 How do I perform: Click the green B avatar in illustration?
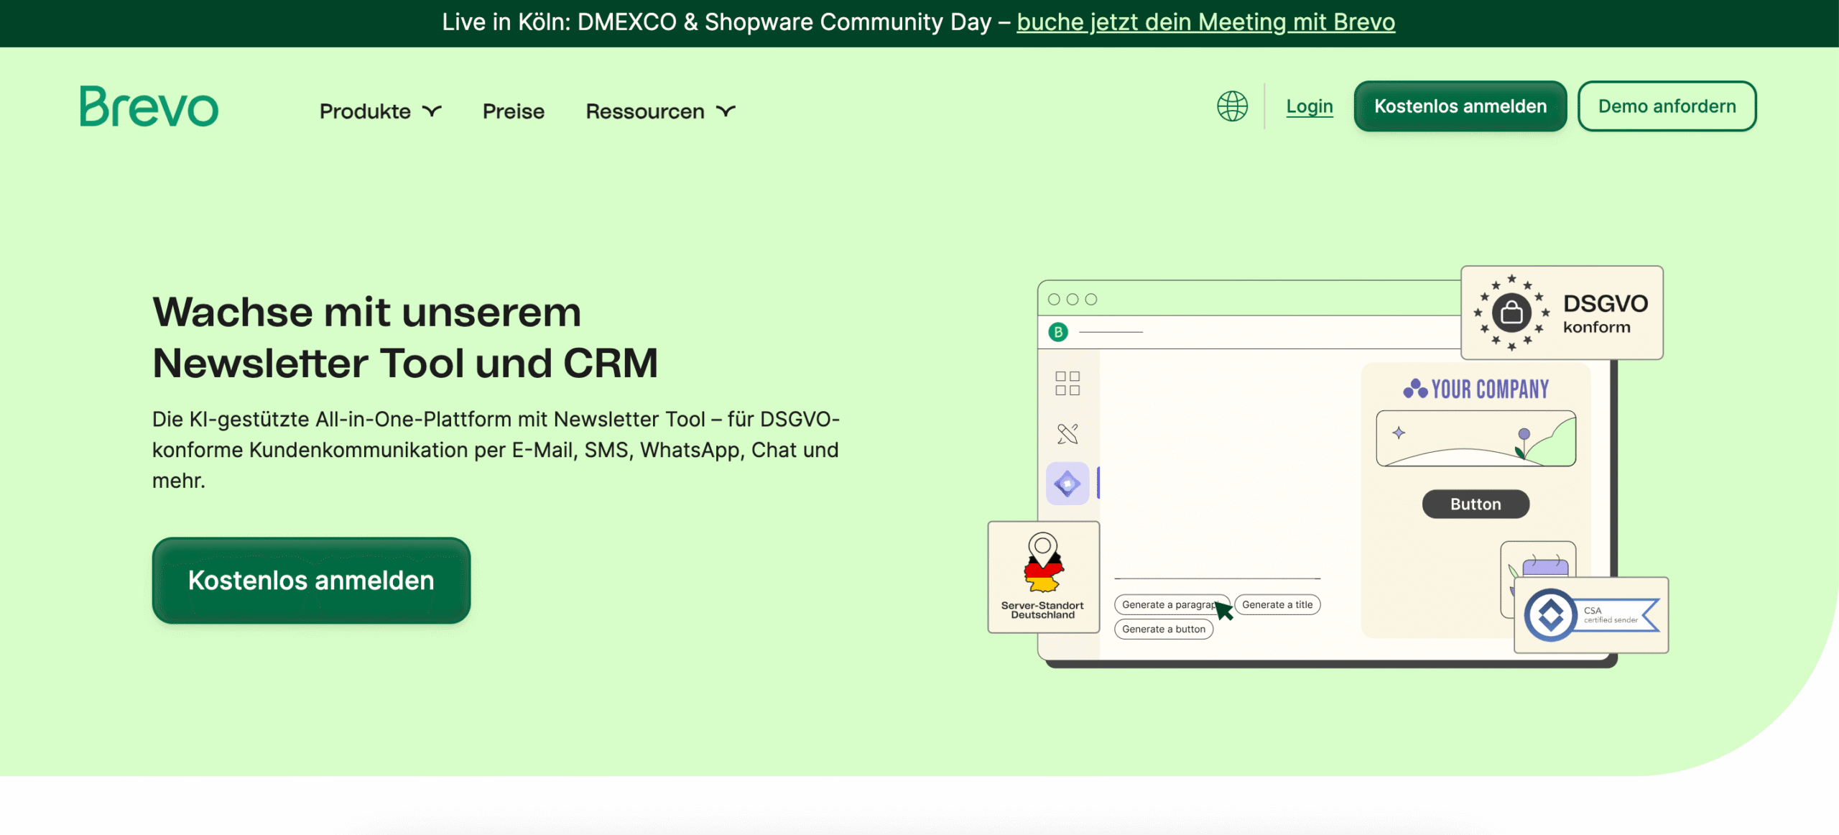click(x=1058, y=332)
